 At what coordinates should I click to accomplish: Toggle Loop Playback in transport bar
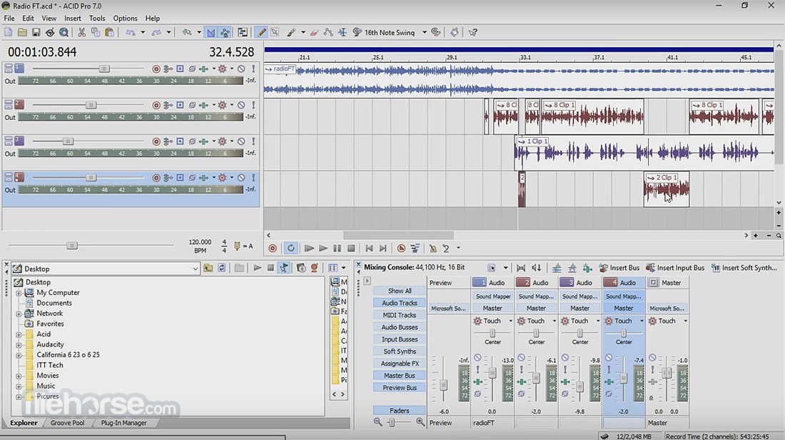291,248
